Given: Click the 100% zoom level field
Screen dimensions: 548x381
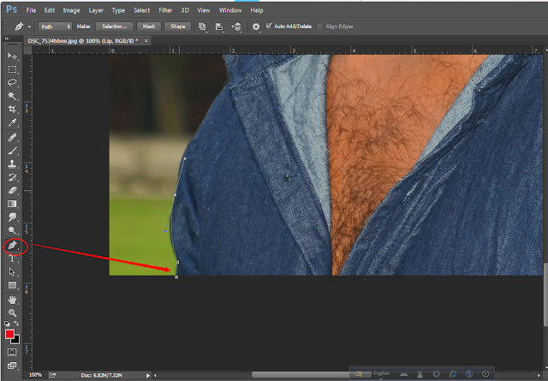Looking at the screenshot, I should (x=35, y=375).
